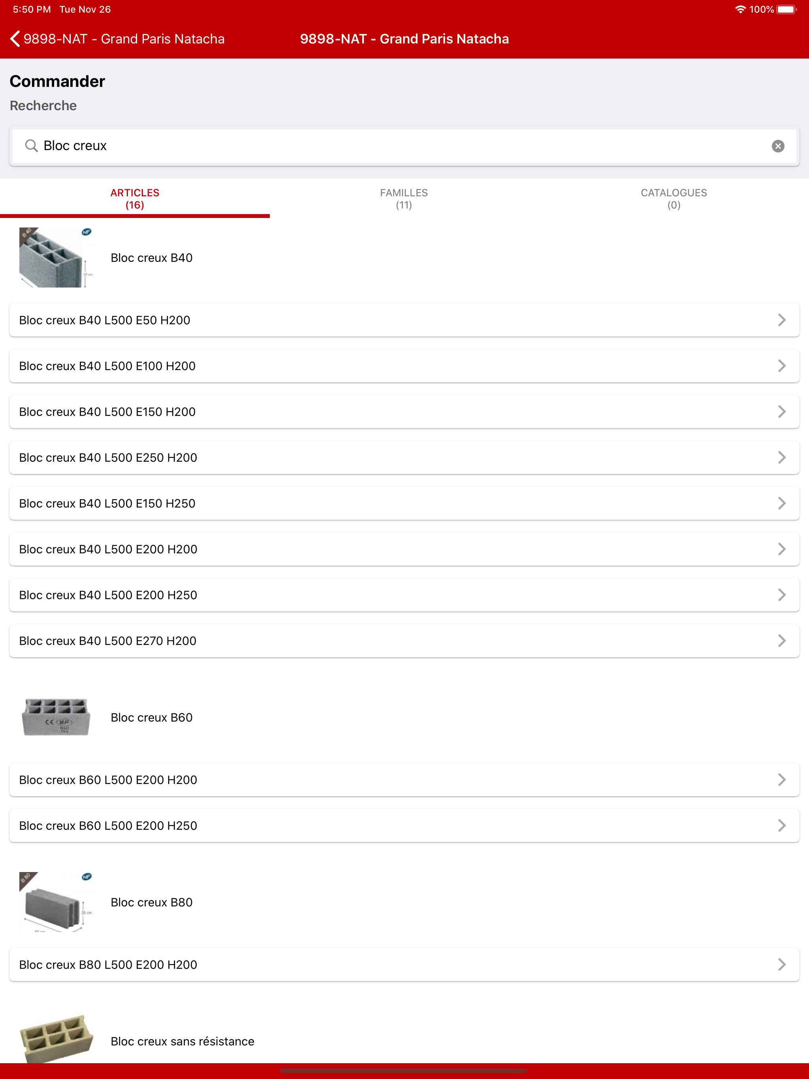Clear the Bloc creux search text
The width and height of the screenshot is (809, 1079).
click(778, 146)
